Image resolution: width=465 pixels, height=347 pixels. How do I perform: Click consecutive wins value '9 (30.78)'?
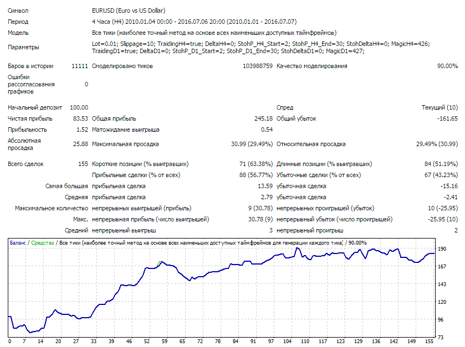pyautogui.click(x=260, y=209)
